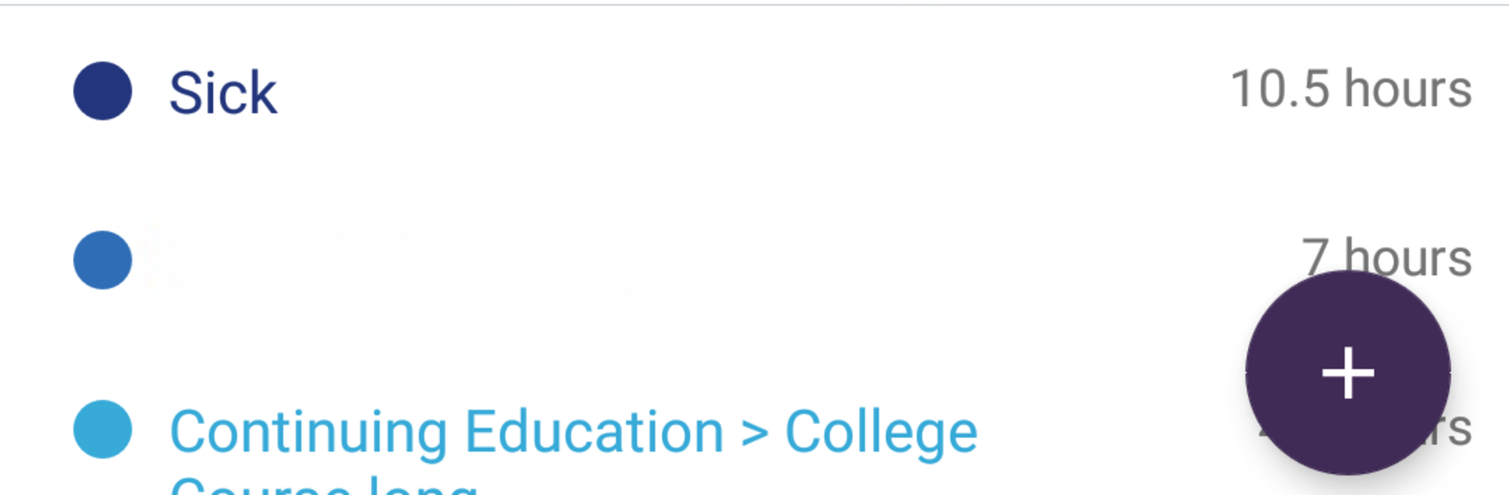This screenshot has height=495, width=1509.
Task: Click the medium blue dot of the 7 hours entry
Action: click(102, 260)
